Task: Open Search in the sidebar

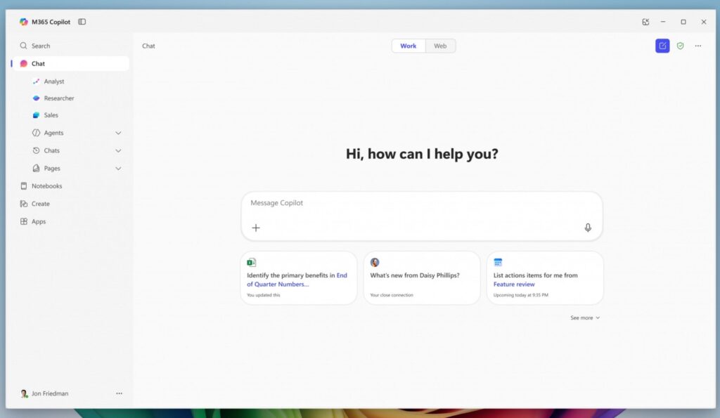Action: pyautogui.click(x=39, y=46)
